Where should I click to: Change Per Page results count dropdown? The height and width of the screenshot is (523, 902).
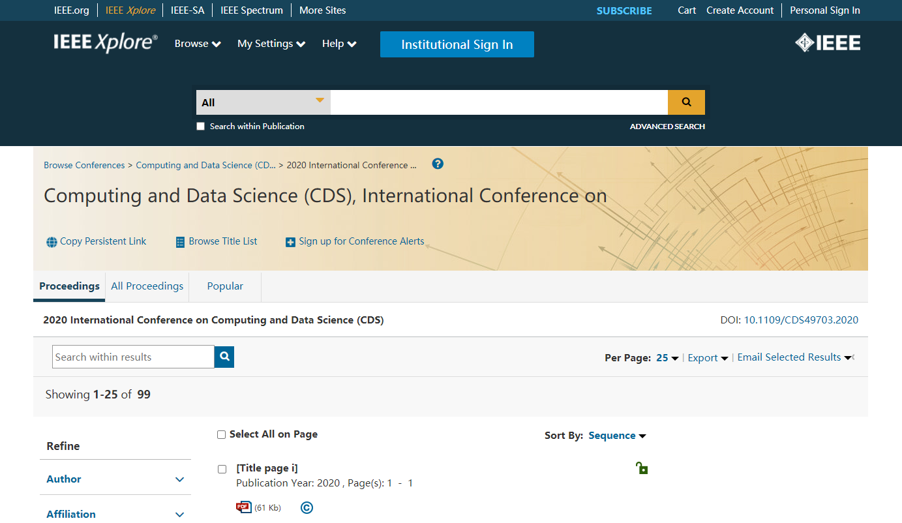pyautogui.click(x=667, y=357)
